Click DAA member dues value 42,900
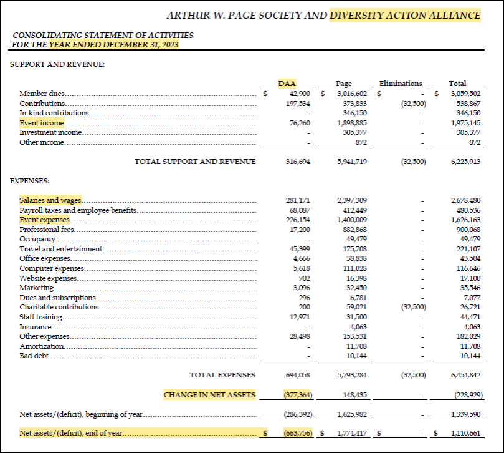The image size is (504, 453). 300,94
